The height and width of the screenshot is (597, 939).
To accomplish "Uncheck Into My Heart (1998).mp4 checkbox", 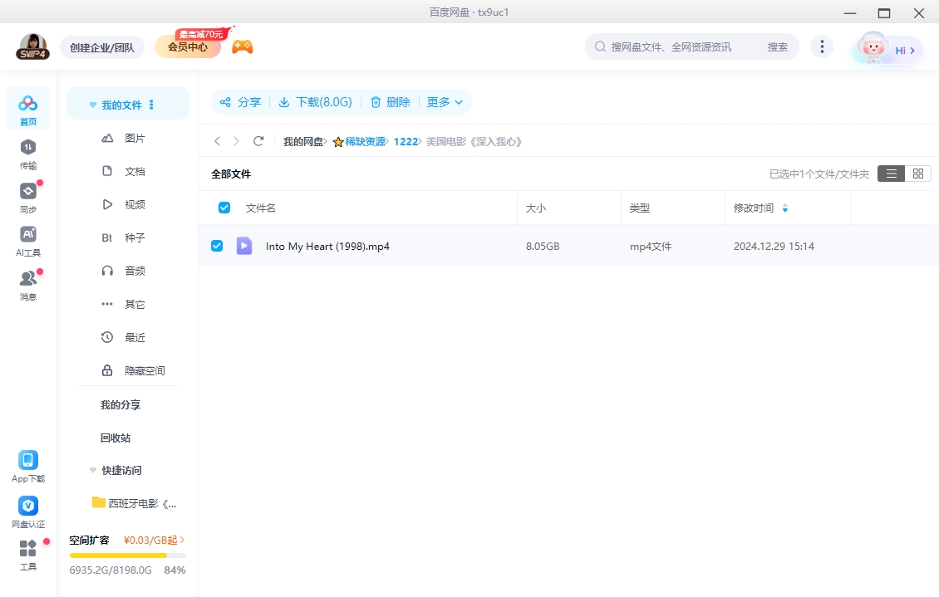I will [x=217, y=246].
